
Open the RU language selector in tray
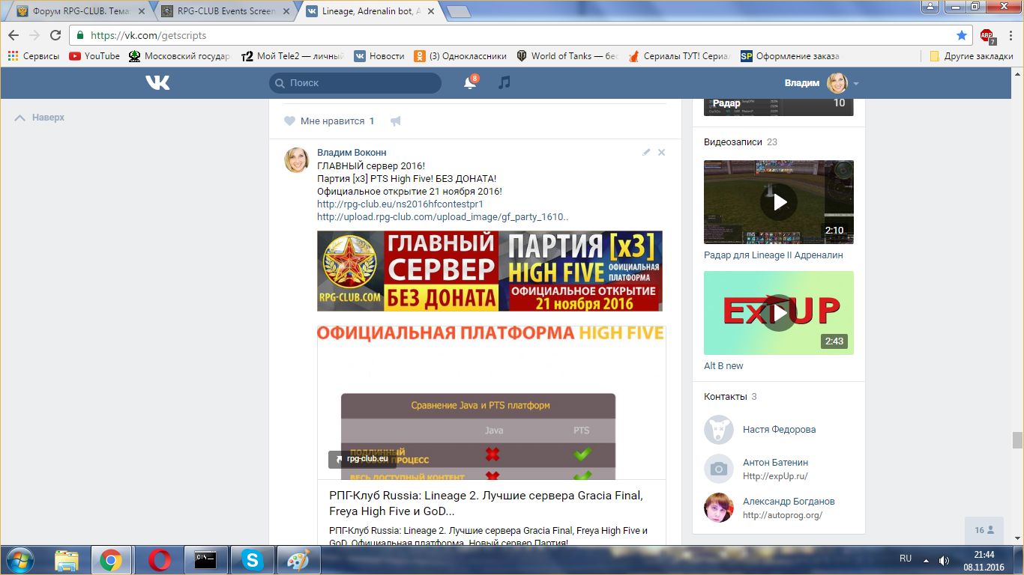point(906,559)
